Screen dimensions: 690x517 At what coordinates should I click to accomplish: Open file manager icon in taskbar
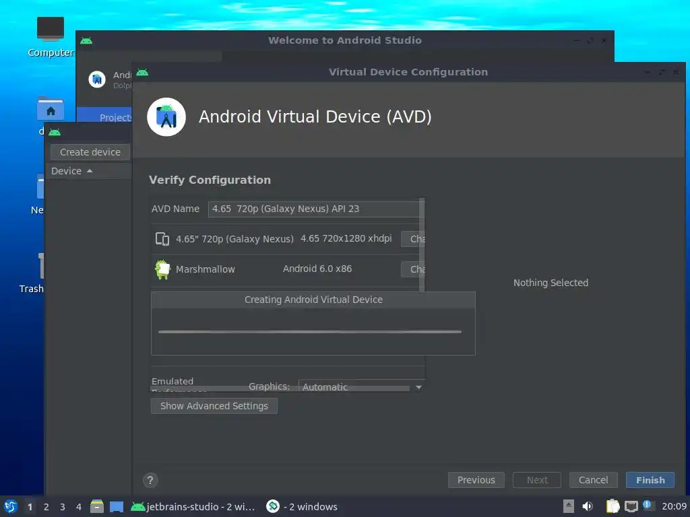97,506
